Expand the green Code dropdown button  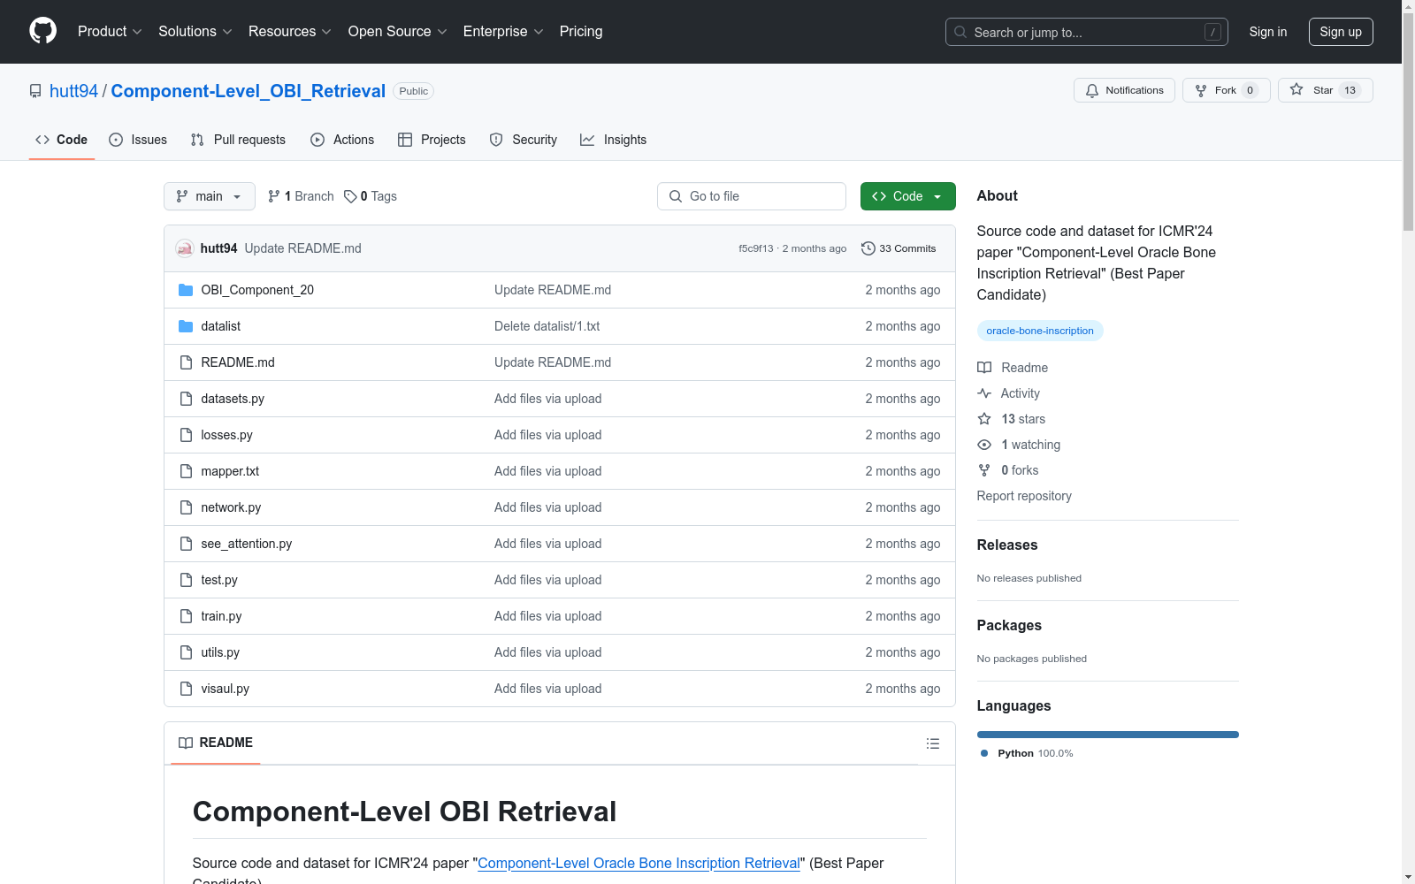tap(907, 196)
